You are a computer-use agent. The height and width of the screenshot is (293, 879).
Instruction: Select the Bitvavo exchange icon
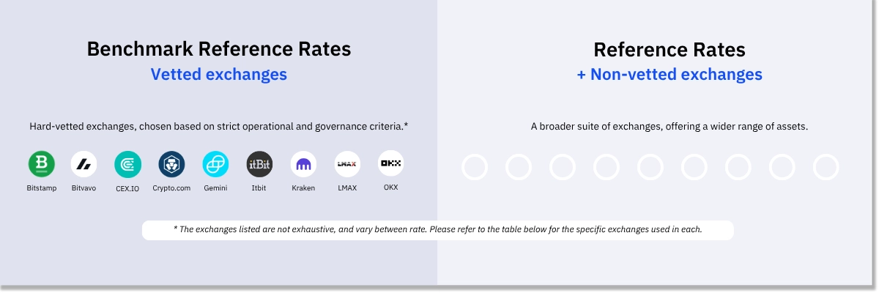[84, 165]
